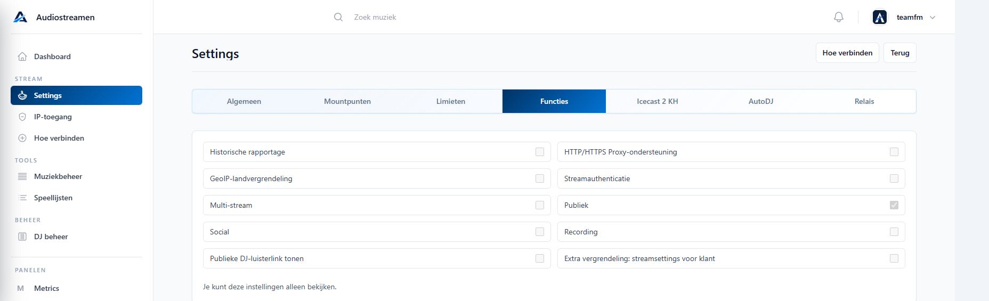This screenshot has width=989, height=301.
Task: Open IP-toegang in the sidebar
Action: [x=76, y=117]
